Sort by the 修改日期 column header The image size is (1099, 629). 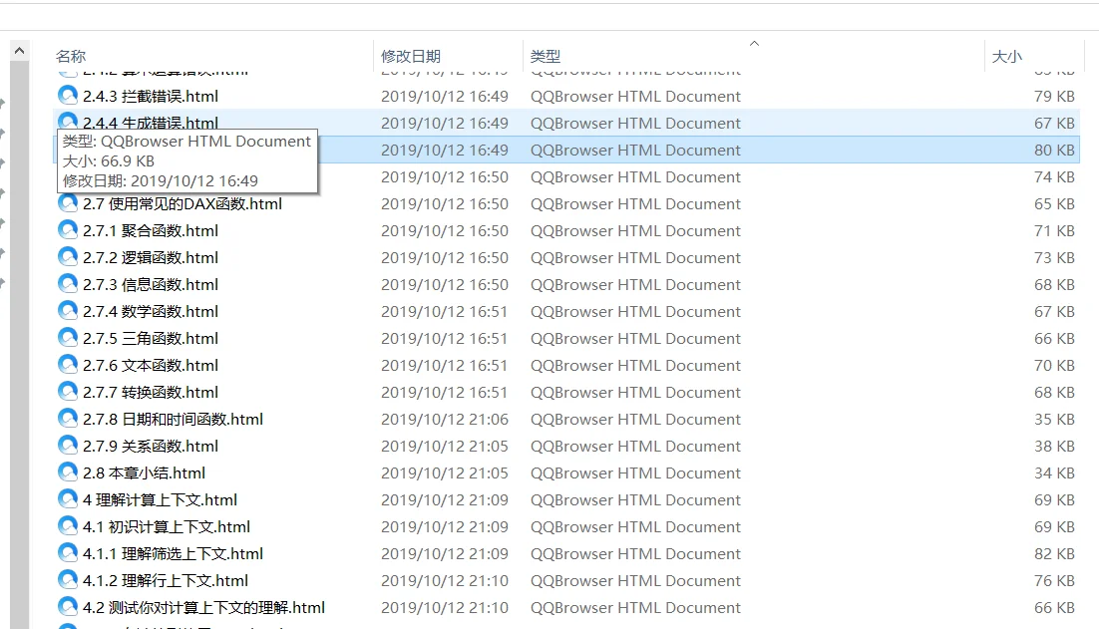[411, 56]
